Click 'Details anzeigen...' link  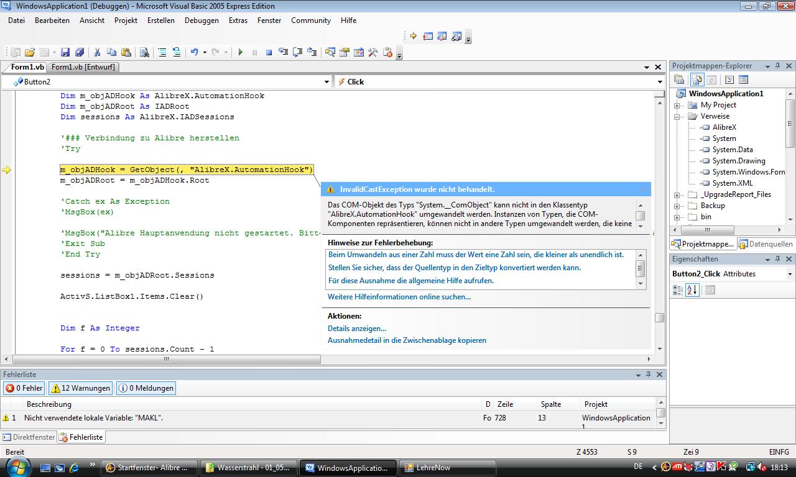click(357, 329)
